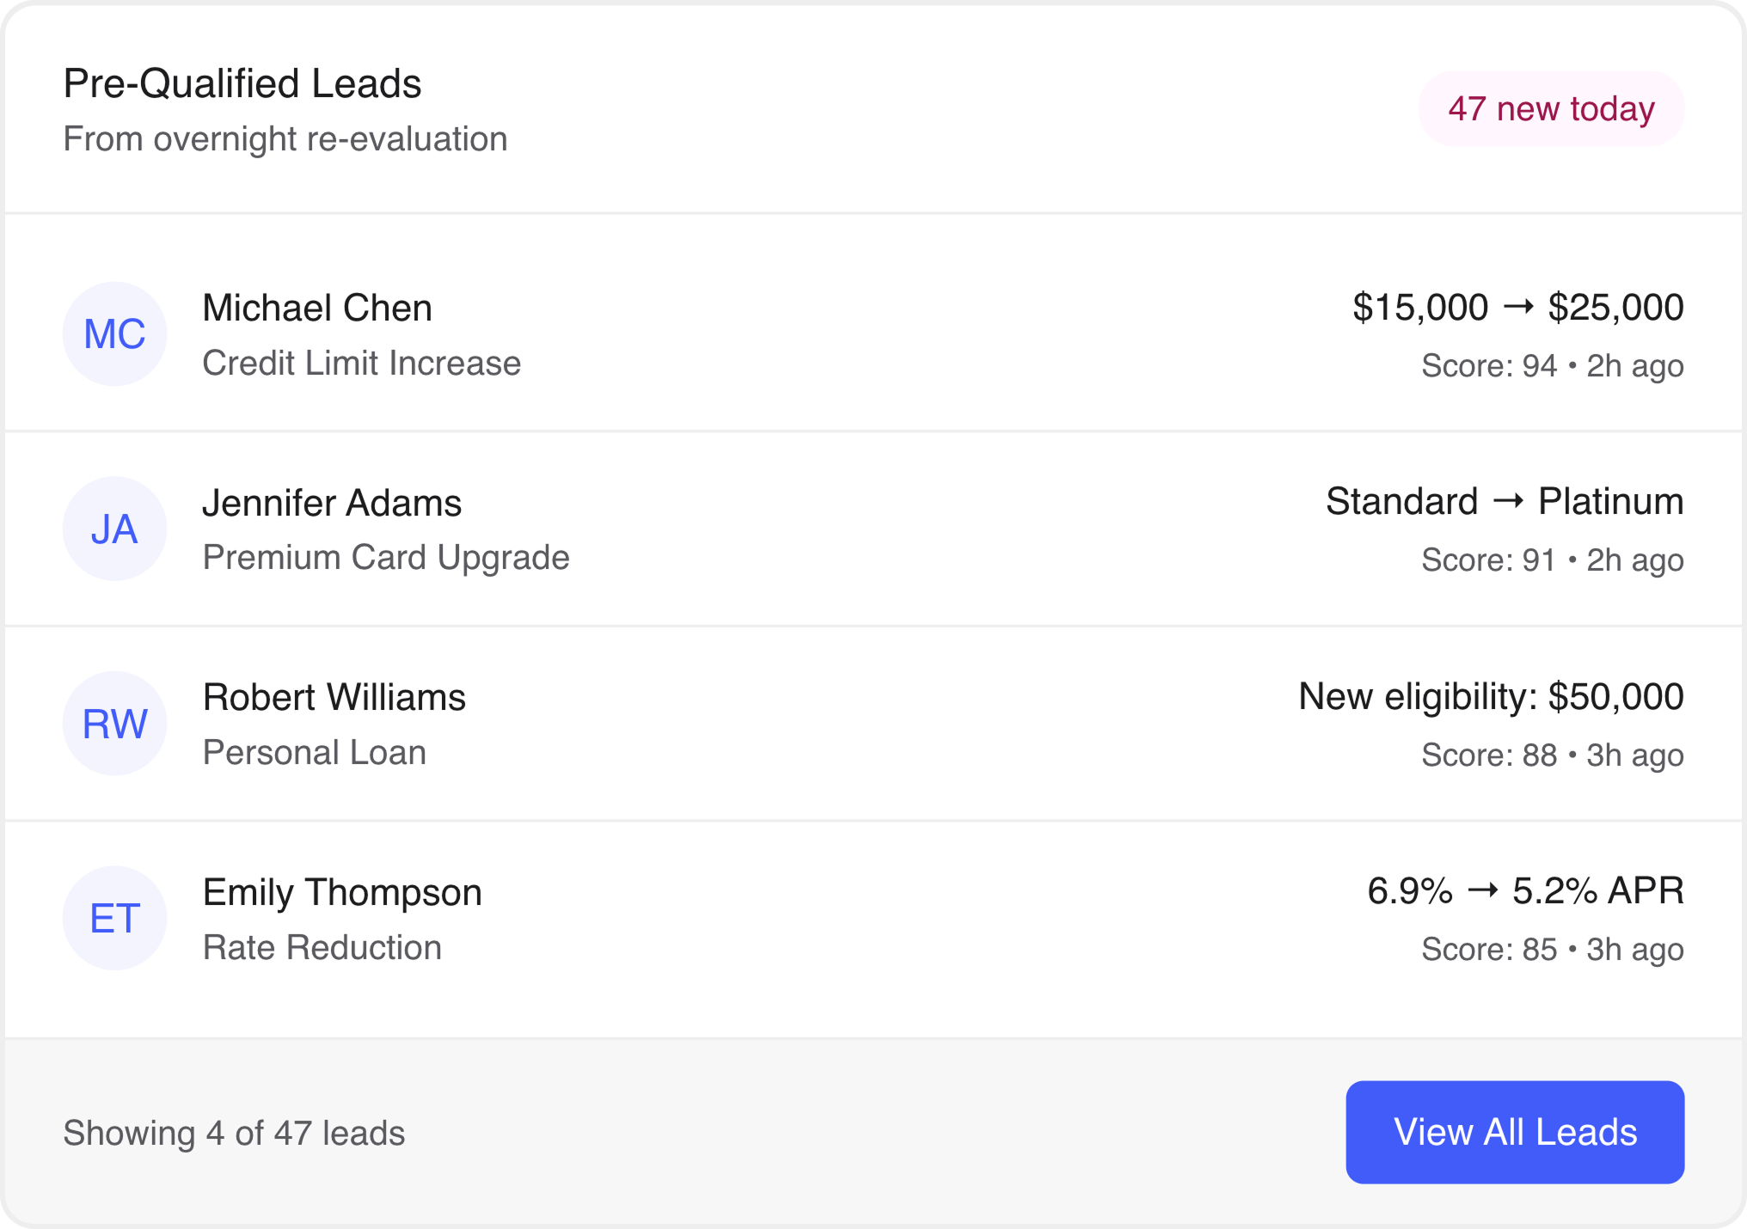This screenshot has width=1747, height=1229.
Task: Click Jennifer Adams' JA avatar icon
Action: [114, 529]
